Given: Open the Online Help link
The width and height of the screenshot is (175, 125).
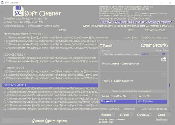Looking at the screenshot, I should tap(105, 50).
